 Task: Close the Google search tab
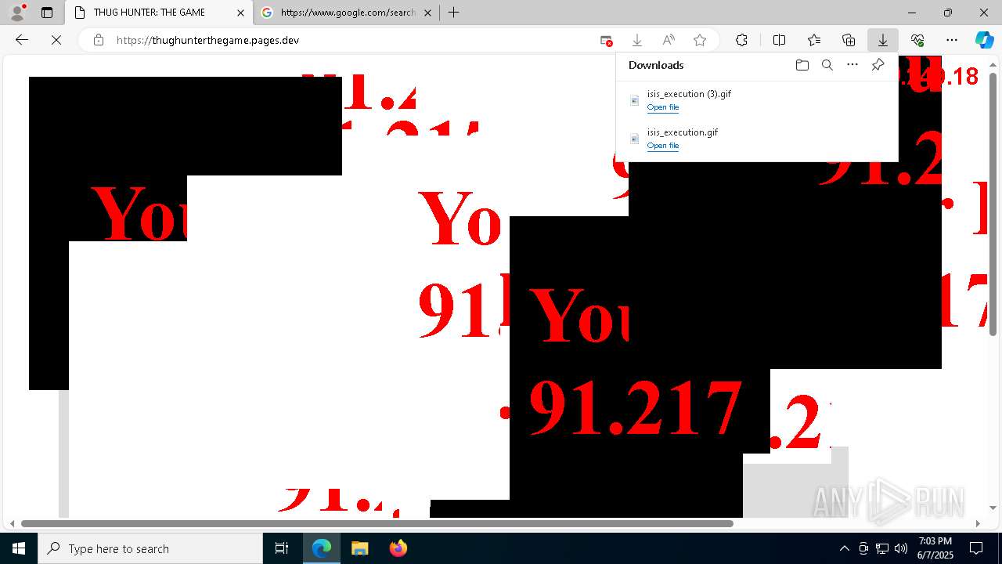[x=427, y=13]
